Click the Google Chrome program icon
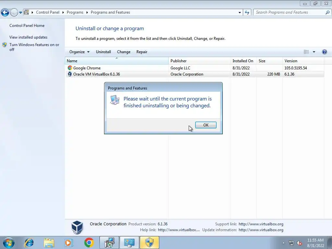The height and width of the screenshot is (249, 332). click(70, 68)
